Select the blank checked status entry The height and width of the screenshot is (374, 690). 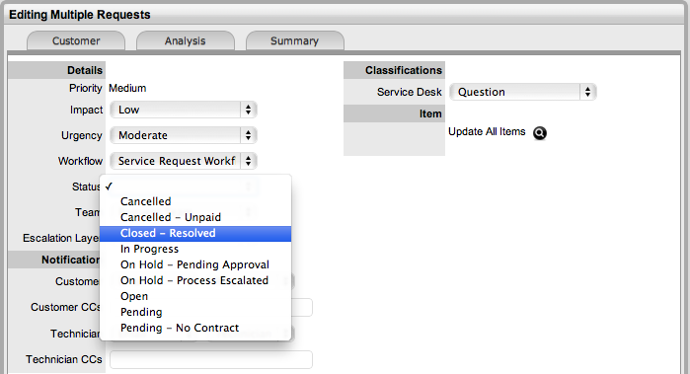click(x=195, y=187)
